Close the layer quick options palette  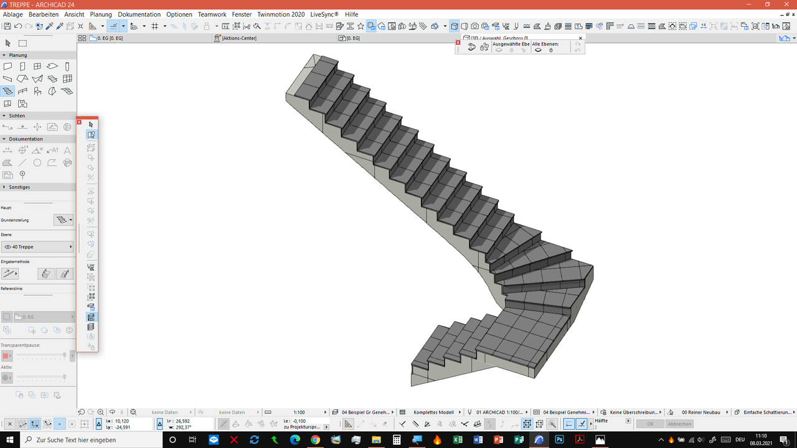(458, 42)
